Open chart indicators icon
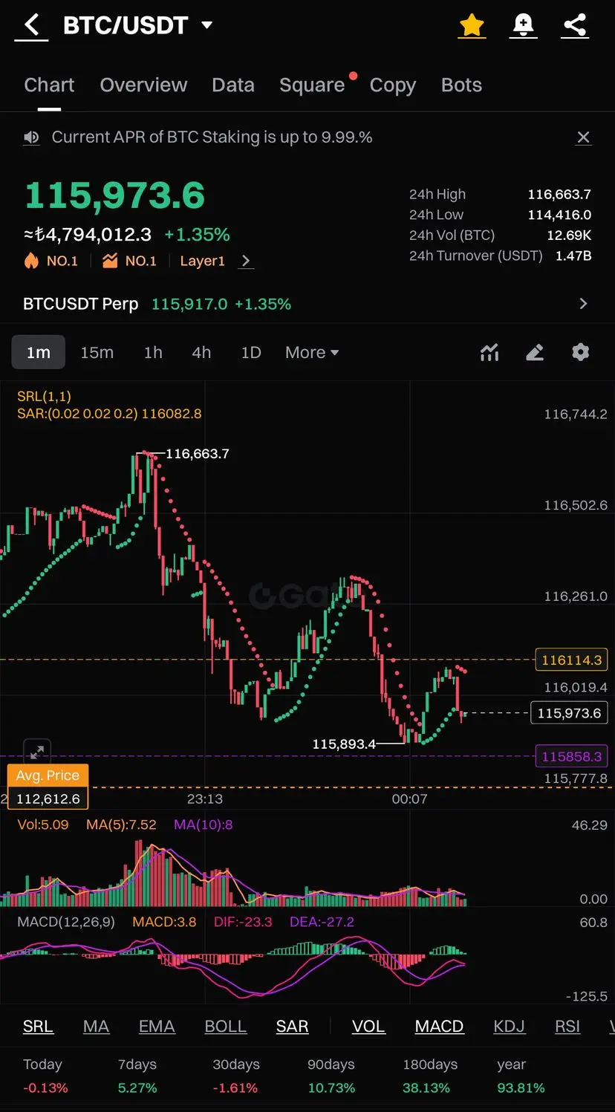The width and height of the screenshot is (615, 1112). [x=489, y=352]
